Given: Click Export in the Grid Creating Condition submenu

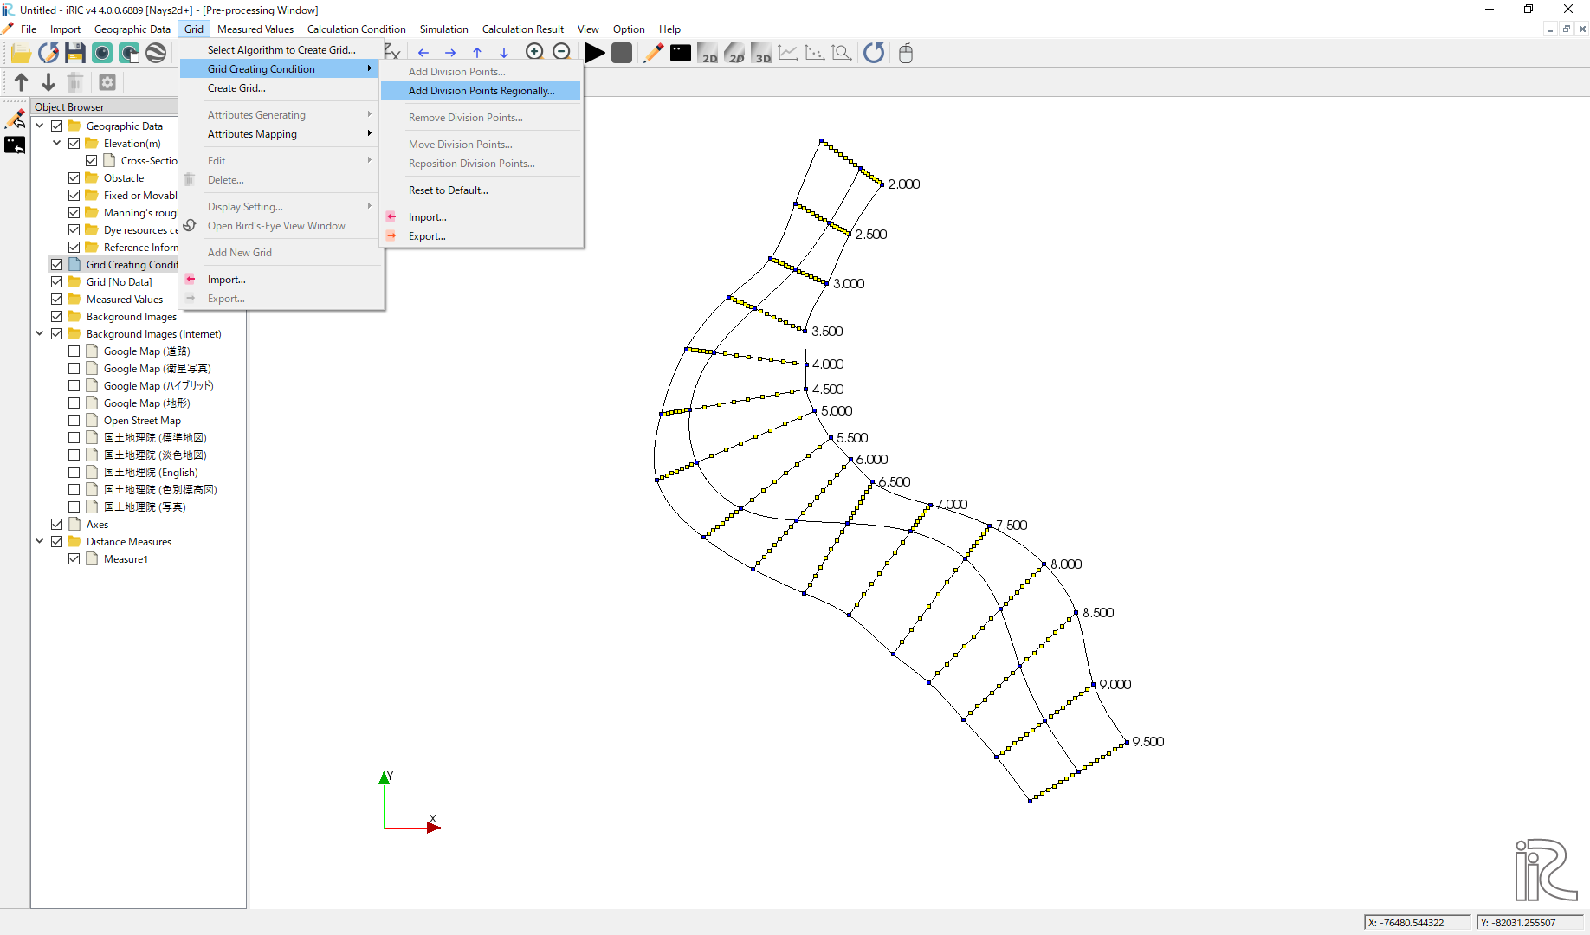Looking at the screenshot, I should 481,236.
